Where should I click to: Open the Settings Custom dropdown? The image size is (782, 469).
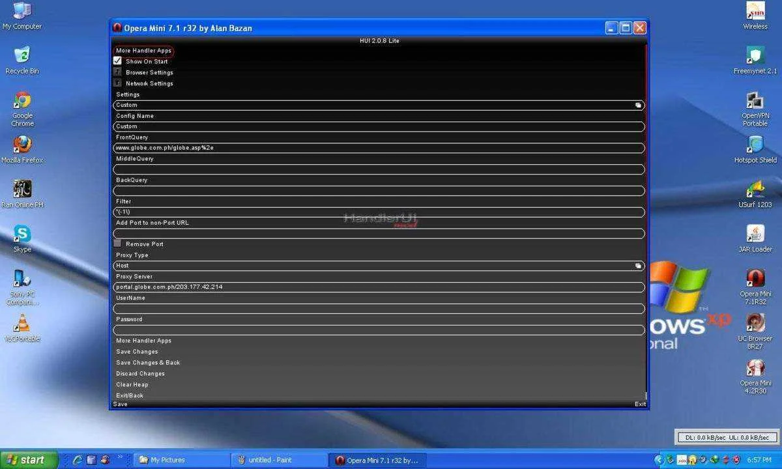(379, 105)
